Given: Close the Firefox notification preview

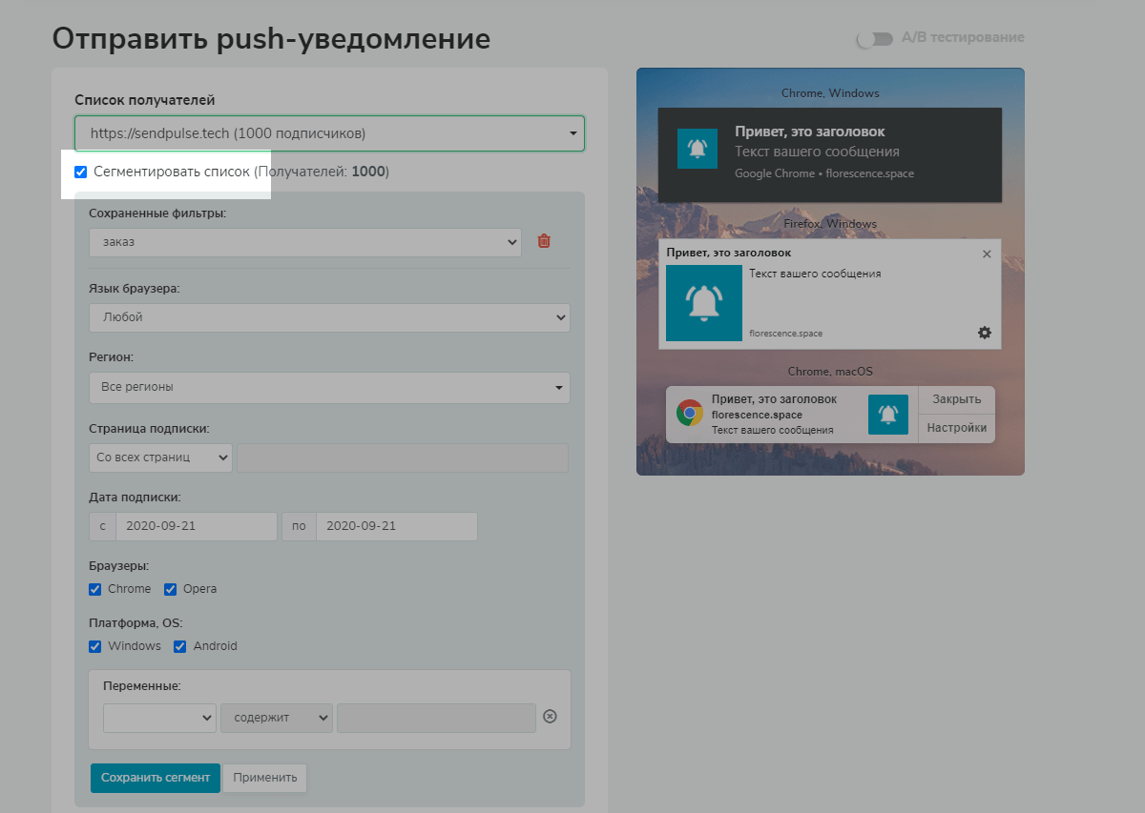Looking at the screenshot, I should (987, 254).
